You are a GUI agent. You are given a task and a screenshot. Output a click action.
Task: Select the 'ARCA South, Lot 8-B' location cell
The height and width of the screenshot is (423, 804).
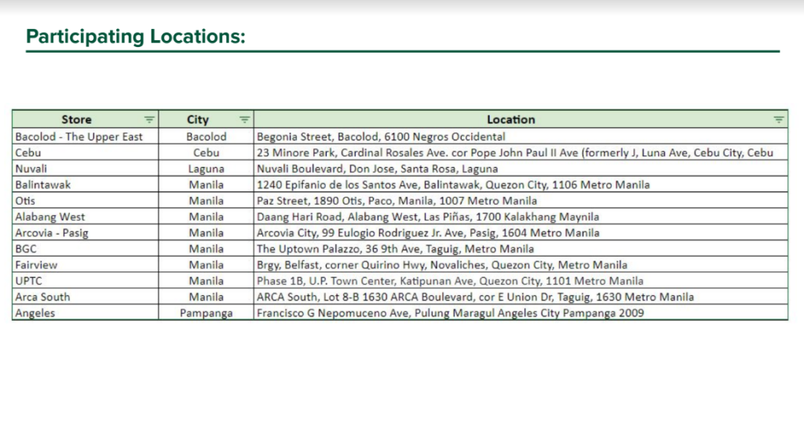[521, 297]
